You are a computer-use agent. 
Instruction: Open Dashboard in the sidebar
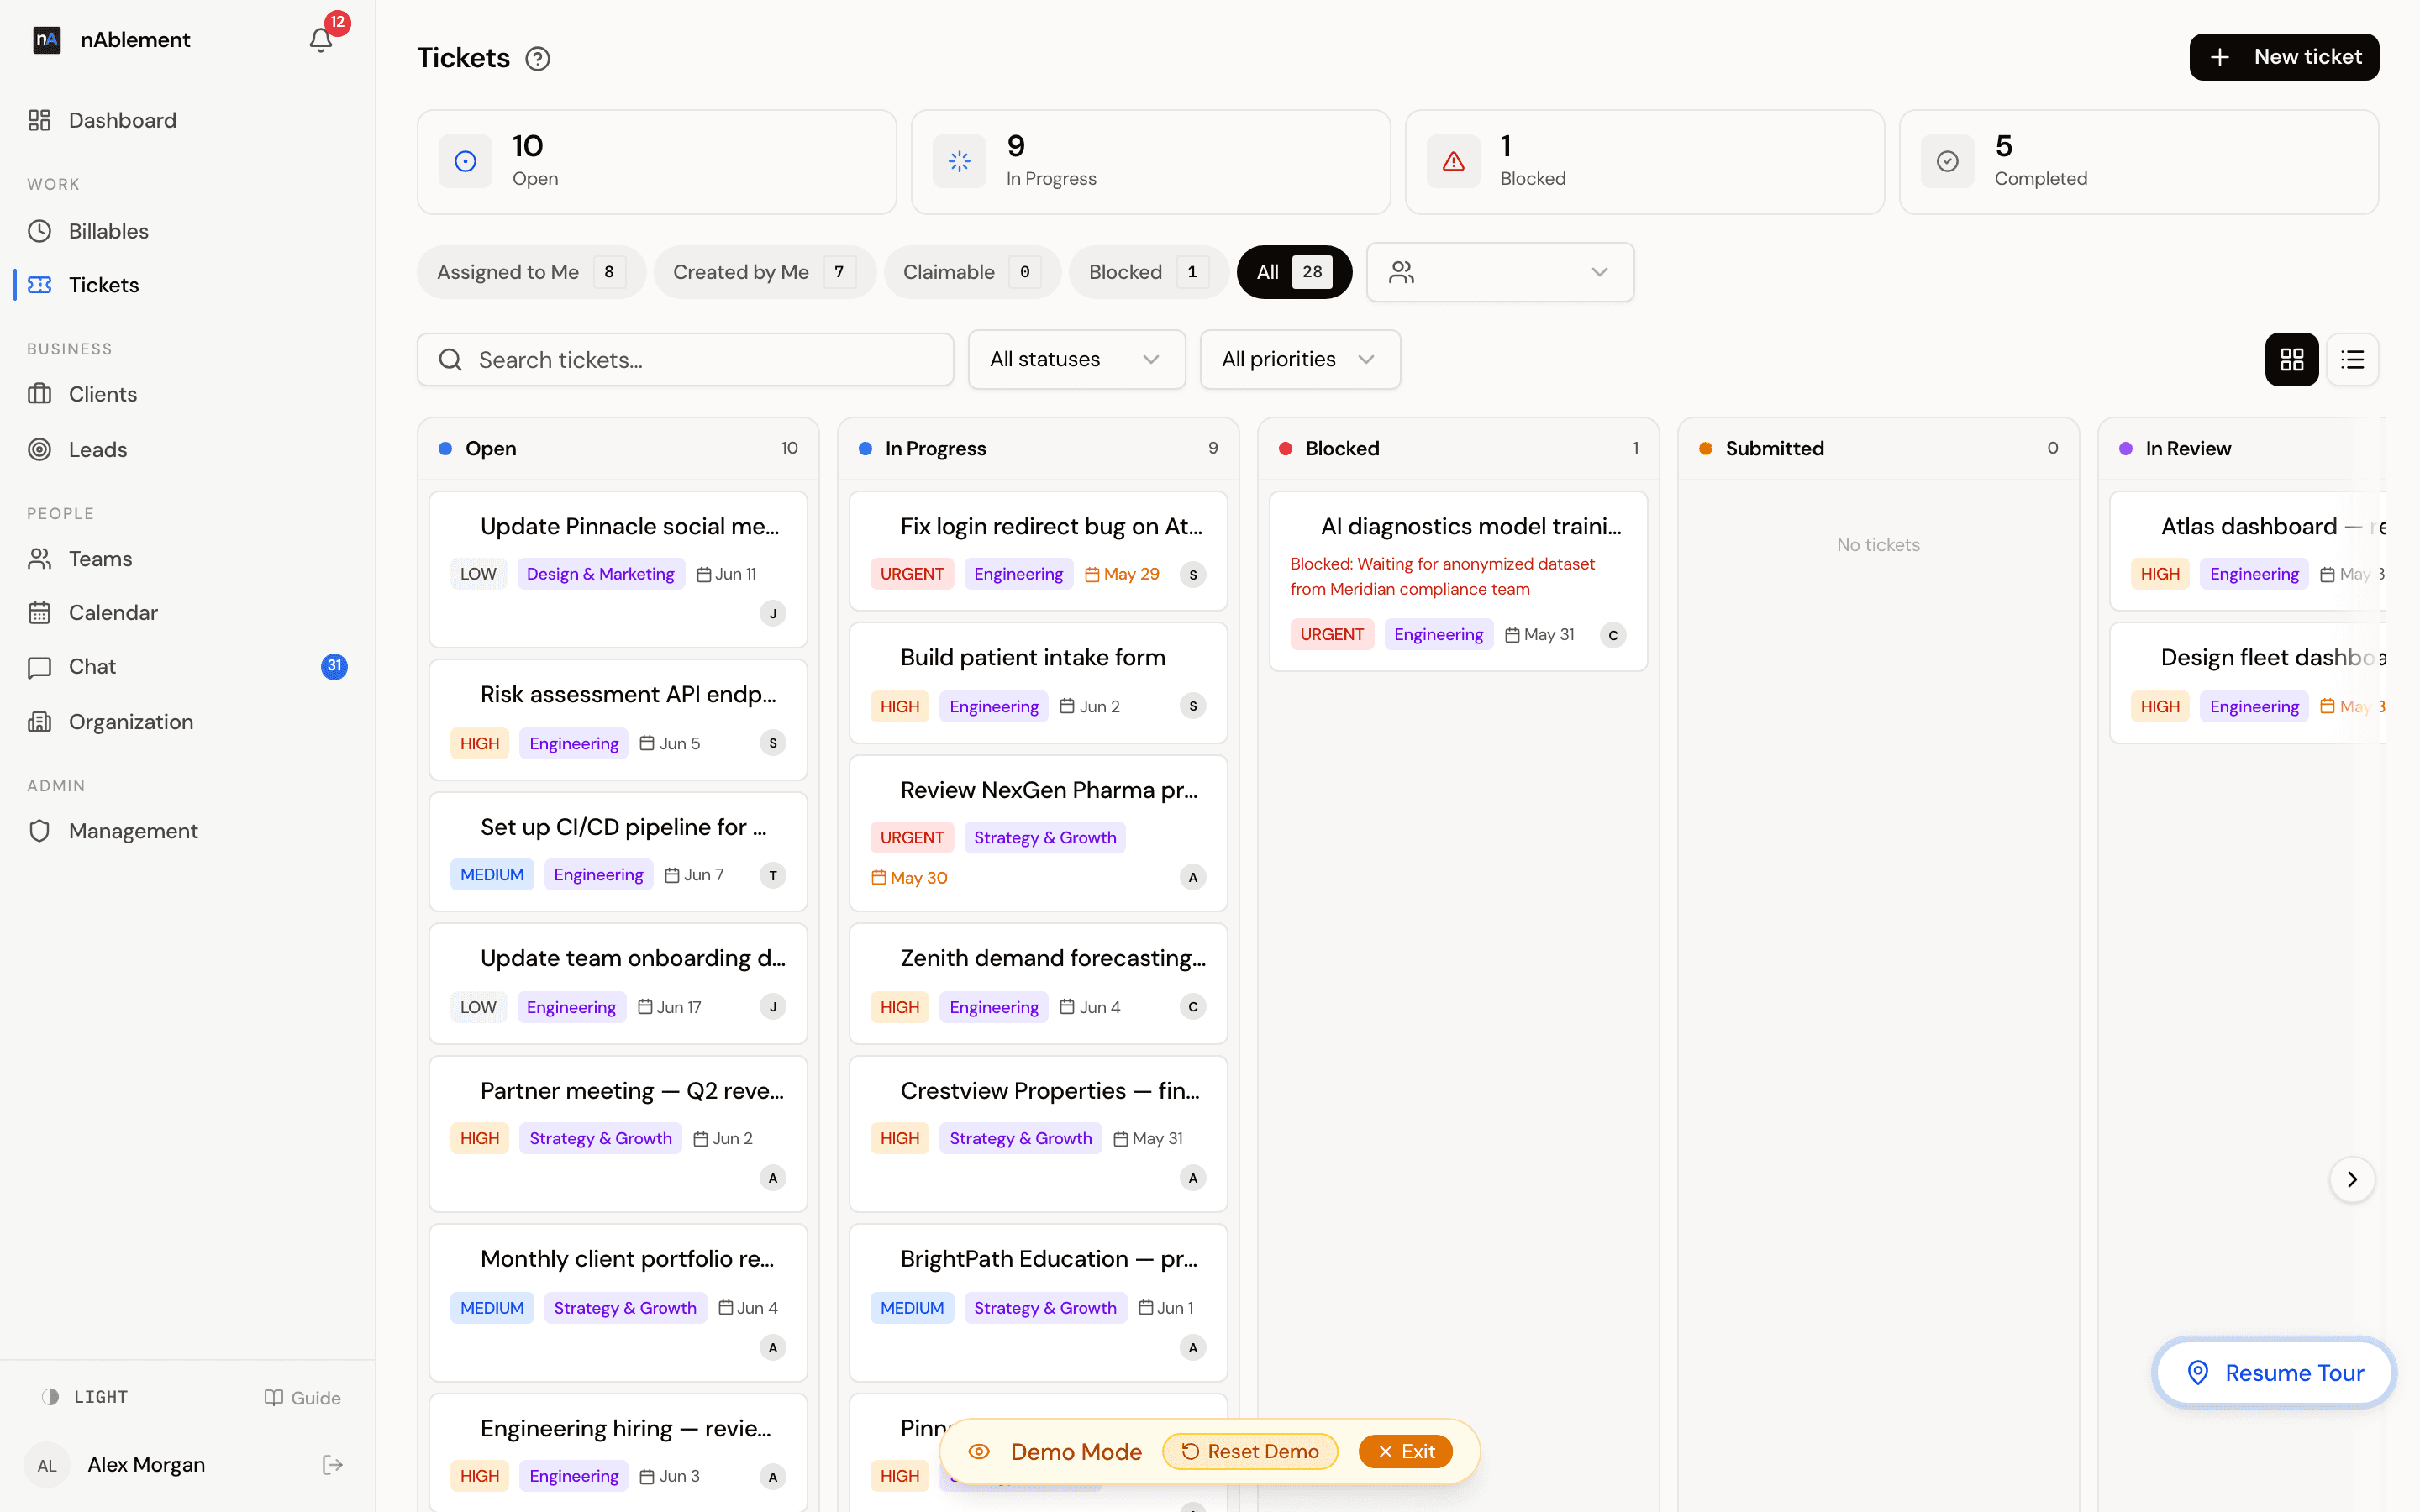(x=188, y=120)
